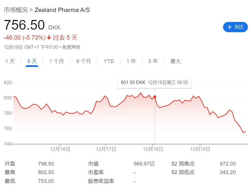Screen dimensions: 251x188
Task: Click the red data point marker on chart
Action: click(x=155, y=97)
